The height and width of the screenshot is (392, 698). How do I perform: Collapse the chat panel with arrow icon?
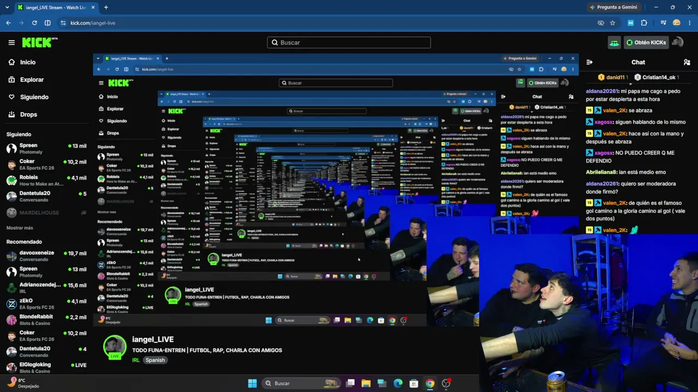[x=589, y=62]
